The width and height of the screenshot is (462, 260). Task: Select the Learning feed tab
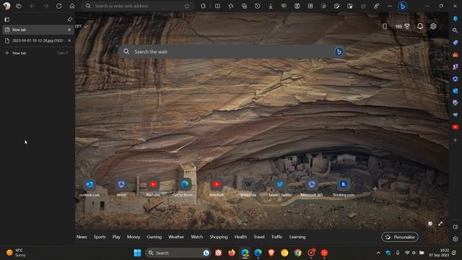[297, 237]
